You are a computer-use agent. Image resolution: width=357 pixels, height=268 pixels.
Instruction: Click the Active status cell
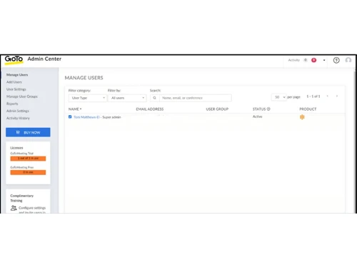pos(257,116)
